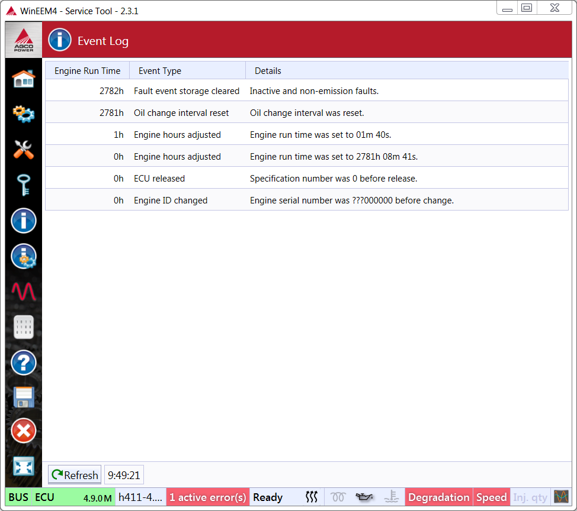Click the Refresh button

click(75, 475)
